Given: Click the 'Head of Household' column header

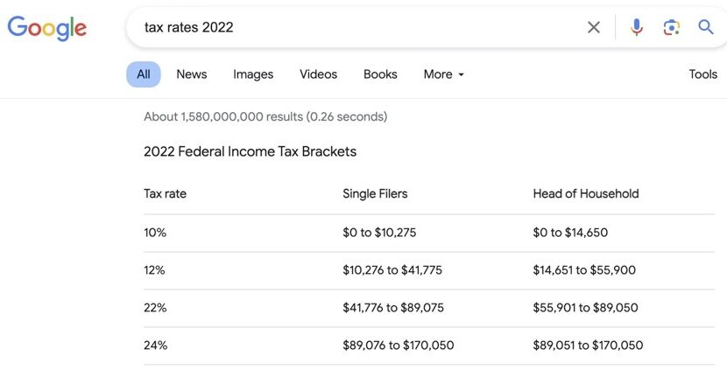Looking at the screenshot, I should click(x=585, y=193).
